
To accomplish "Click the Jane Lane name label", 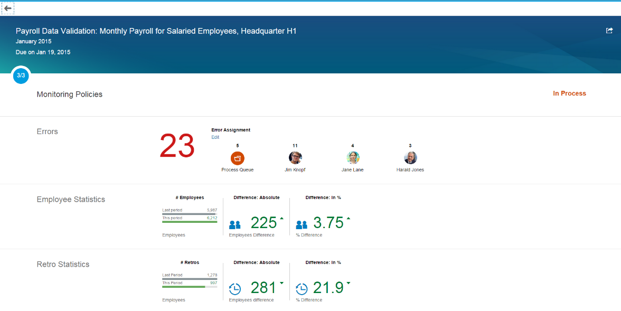I will (x=353, y=169).
